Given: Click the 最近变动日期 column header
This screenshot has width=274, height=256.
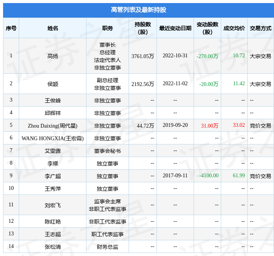Looking at the screenshot, I should (175, 28).
